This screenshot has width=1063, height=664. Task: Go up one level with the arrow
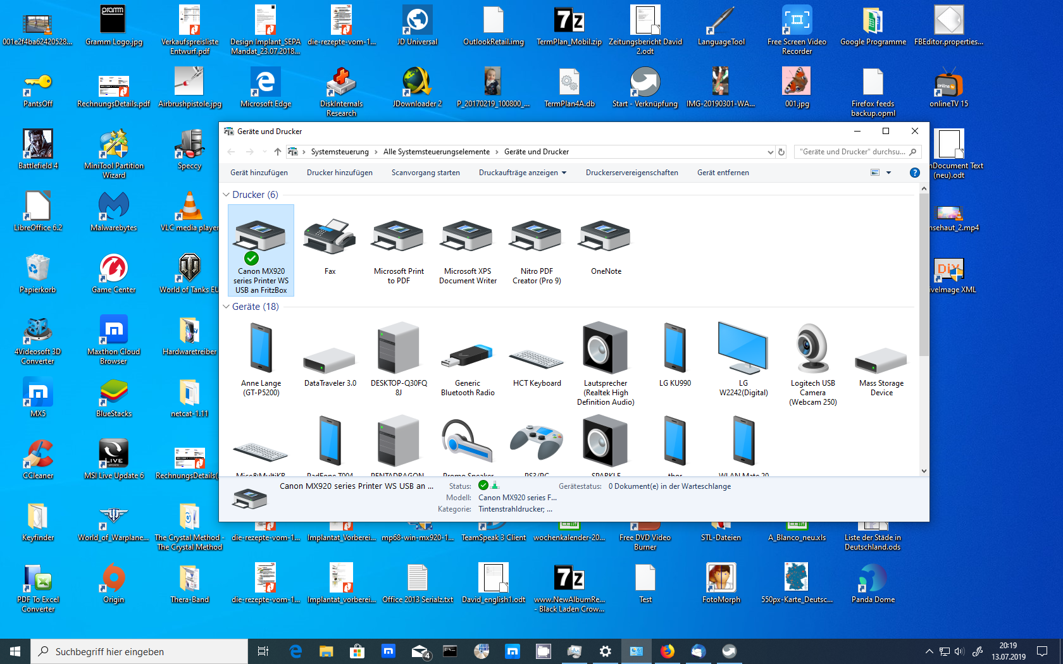tap(277, 152)
